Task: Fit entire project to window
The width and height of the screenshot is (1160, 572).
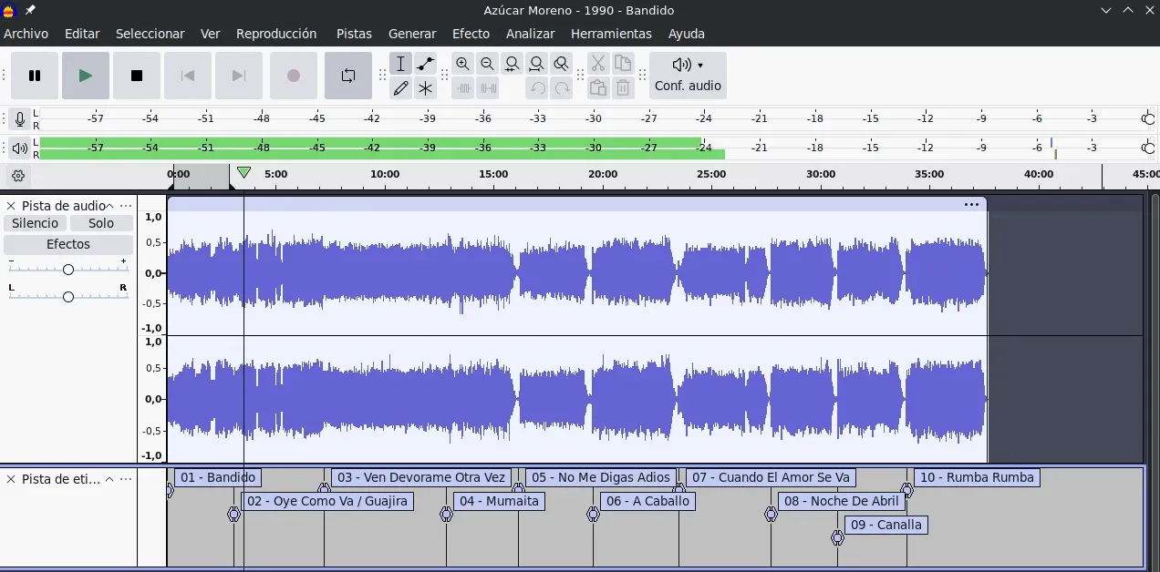Action: [536, 64]
